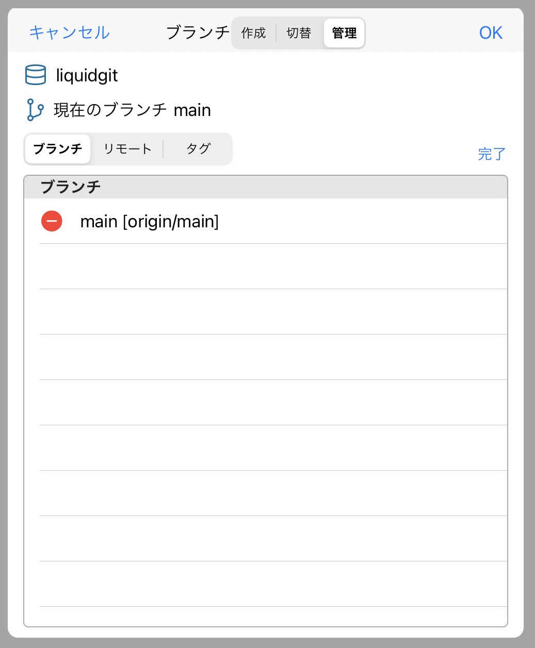Click the last empty row in list
Image resolution: width=535 pixels, height=648 pixels.
click(273, 584)
